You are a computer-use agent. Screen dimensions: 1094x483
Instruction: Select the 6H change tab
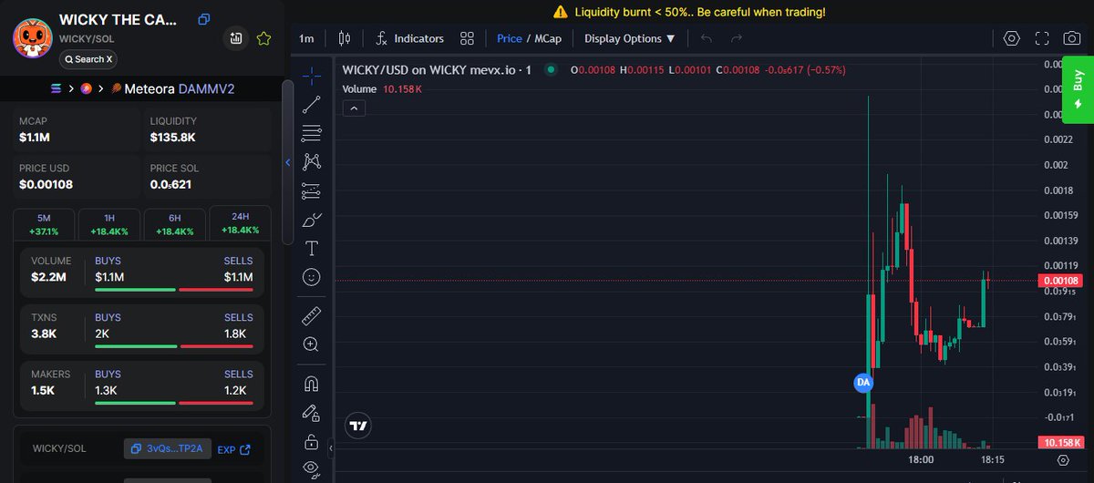tap(174, 224)
